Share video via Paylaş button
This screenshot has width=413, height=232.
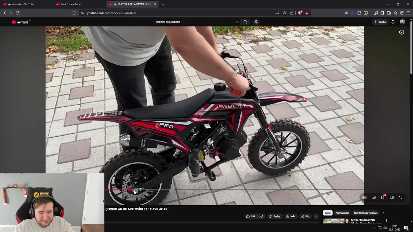[275, 216]
